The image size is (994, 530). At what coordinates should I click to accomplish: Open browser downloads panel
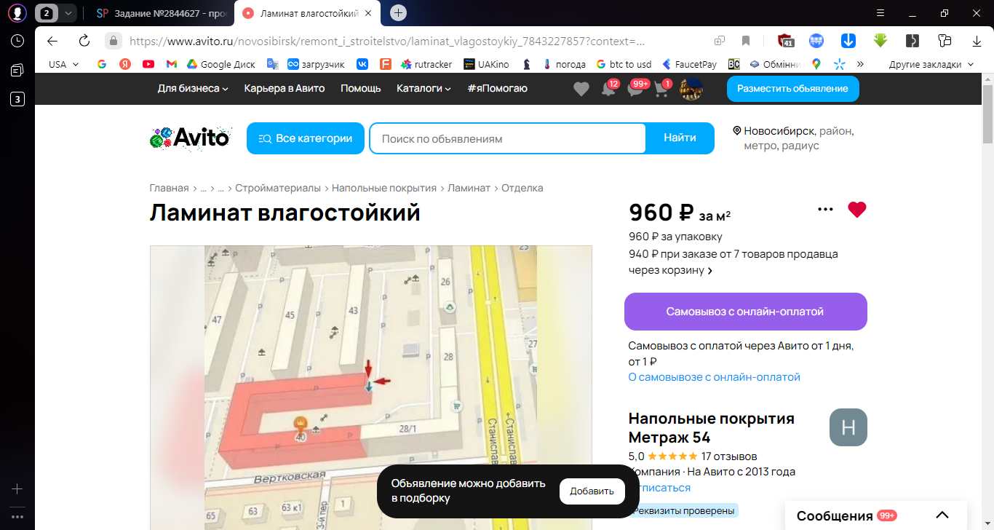tap(977, 41)
